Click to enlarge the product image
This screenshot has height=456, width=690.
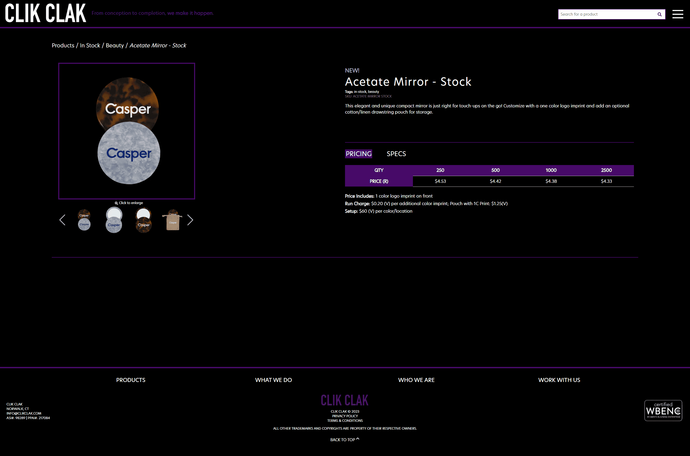click(x=129, y=203)
